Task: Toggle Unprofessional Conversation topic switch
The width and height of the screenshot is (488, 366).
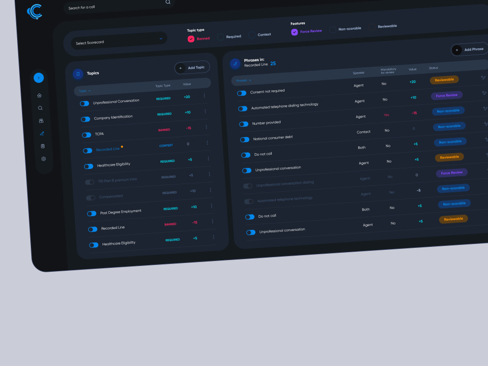Action: click(84, 103)
